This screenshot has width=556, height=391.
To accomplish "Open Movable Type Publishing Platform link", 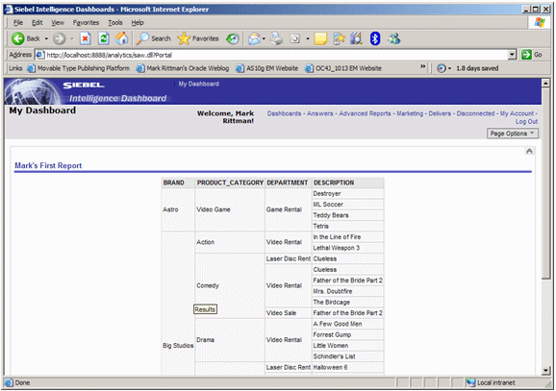I will [79, 68].
